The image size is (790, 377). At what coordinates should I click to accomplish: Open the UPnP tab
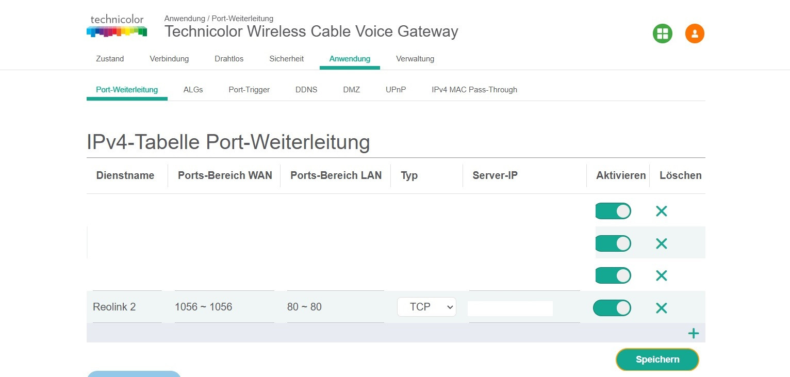pos(396,90)
